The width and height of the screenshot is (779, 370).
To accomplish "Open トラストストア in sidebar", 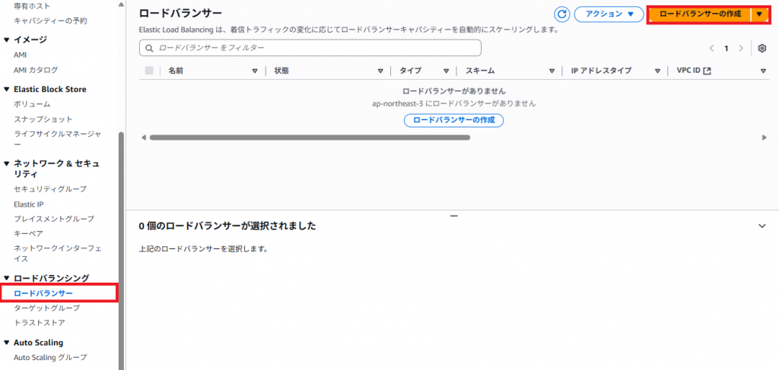I will click(40, 322).
